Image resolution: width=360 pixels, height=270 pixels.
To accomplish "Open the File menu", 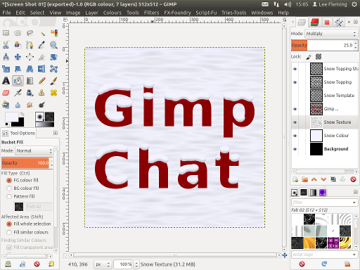I will (6, 13).
